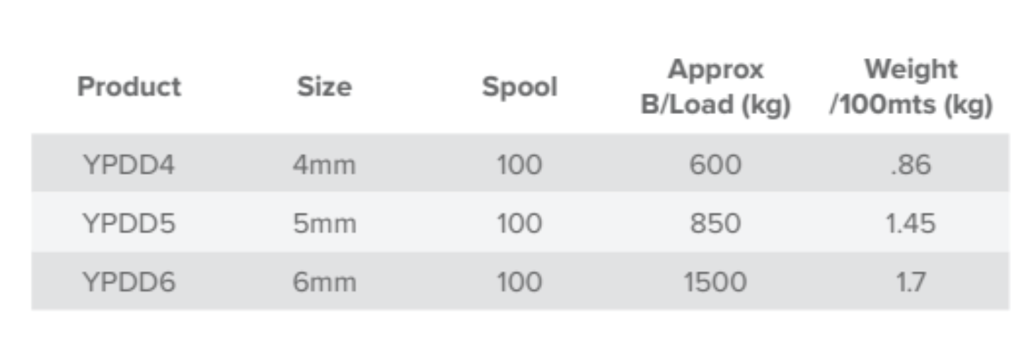Click the Product column header

point(129,87)
